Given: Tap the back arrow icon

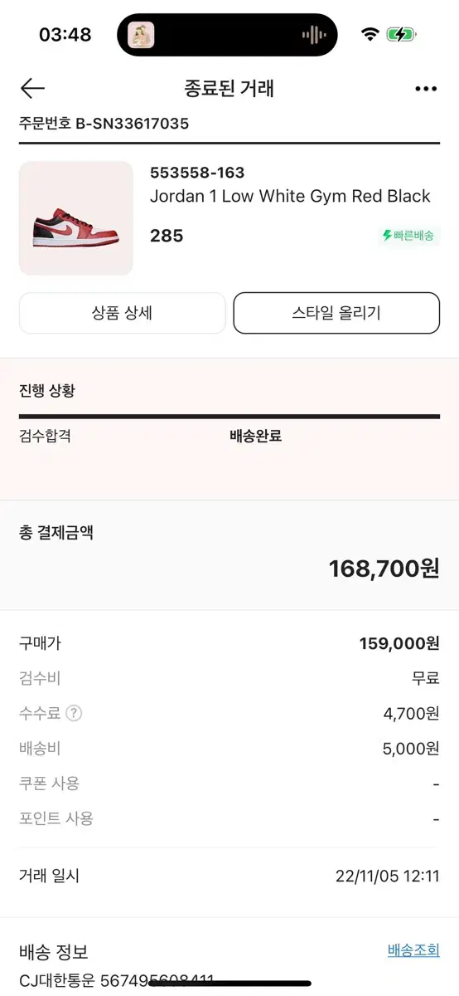Looking at the screenshot, I should (32, 88).
